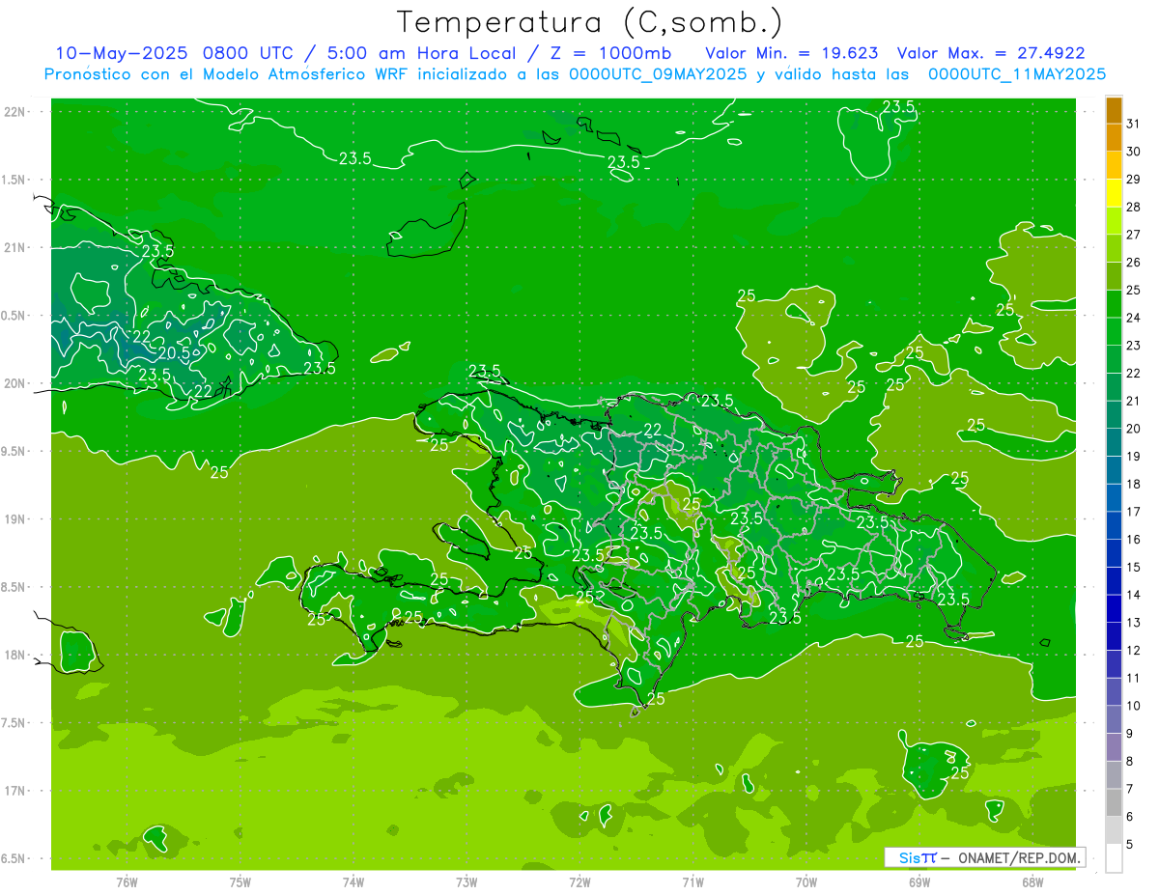1159x895 pixels.
Task: Click the '31' label on the color scale
Action: click(1134, 124)
